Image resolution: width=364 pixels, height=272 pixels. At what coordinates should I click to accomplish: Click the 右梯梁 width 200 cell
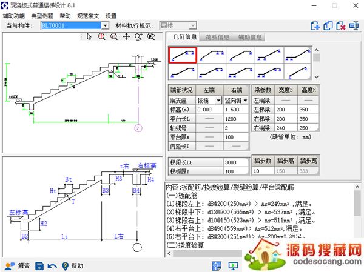coord(286,119)
